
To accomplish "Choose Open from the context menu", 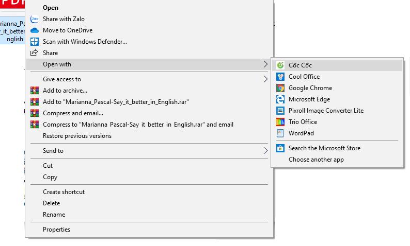I will 150,8.
